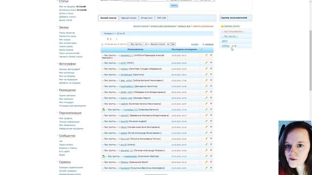Click the webcam video thumbnail

tap(295, 148)
